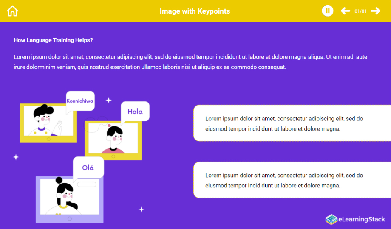391x229 pixels.
Task: Click the purple frame with bun-haired woman
Action: (x=69, y=199)
